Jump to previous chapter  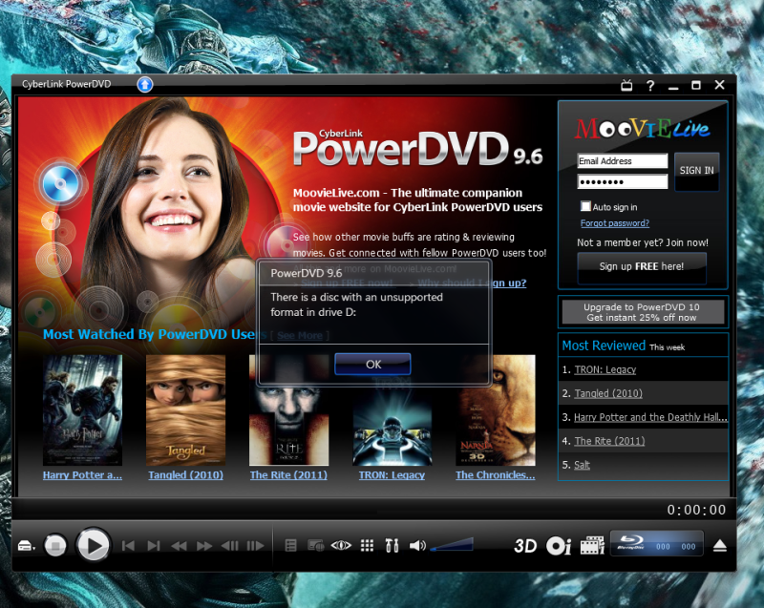(x=128, y=546)
